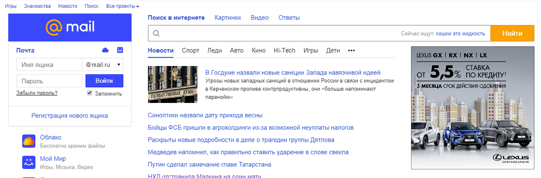Toggle the Запомнить checkbox
Viewport: 541px width, 178px height.
click(90, 93)
